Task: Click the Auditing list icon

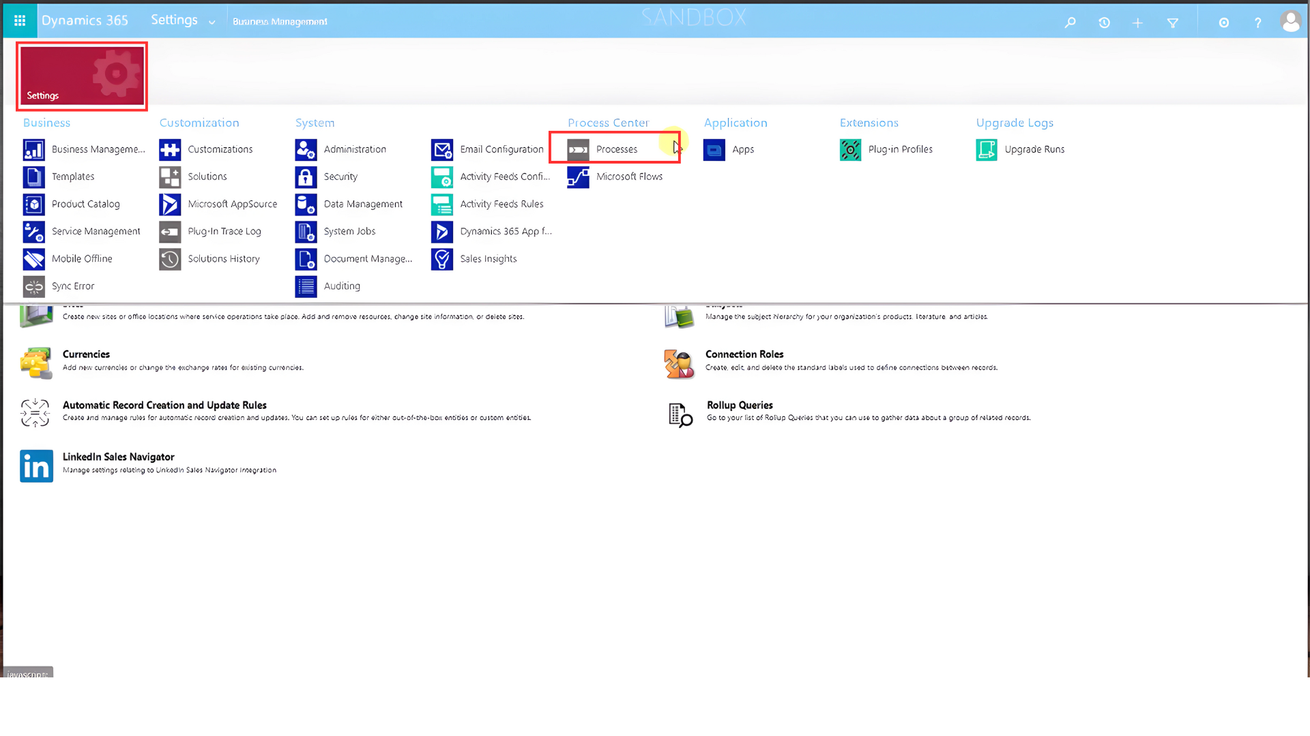Action: (306, 286)
